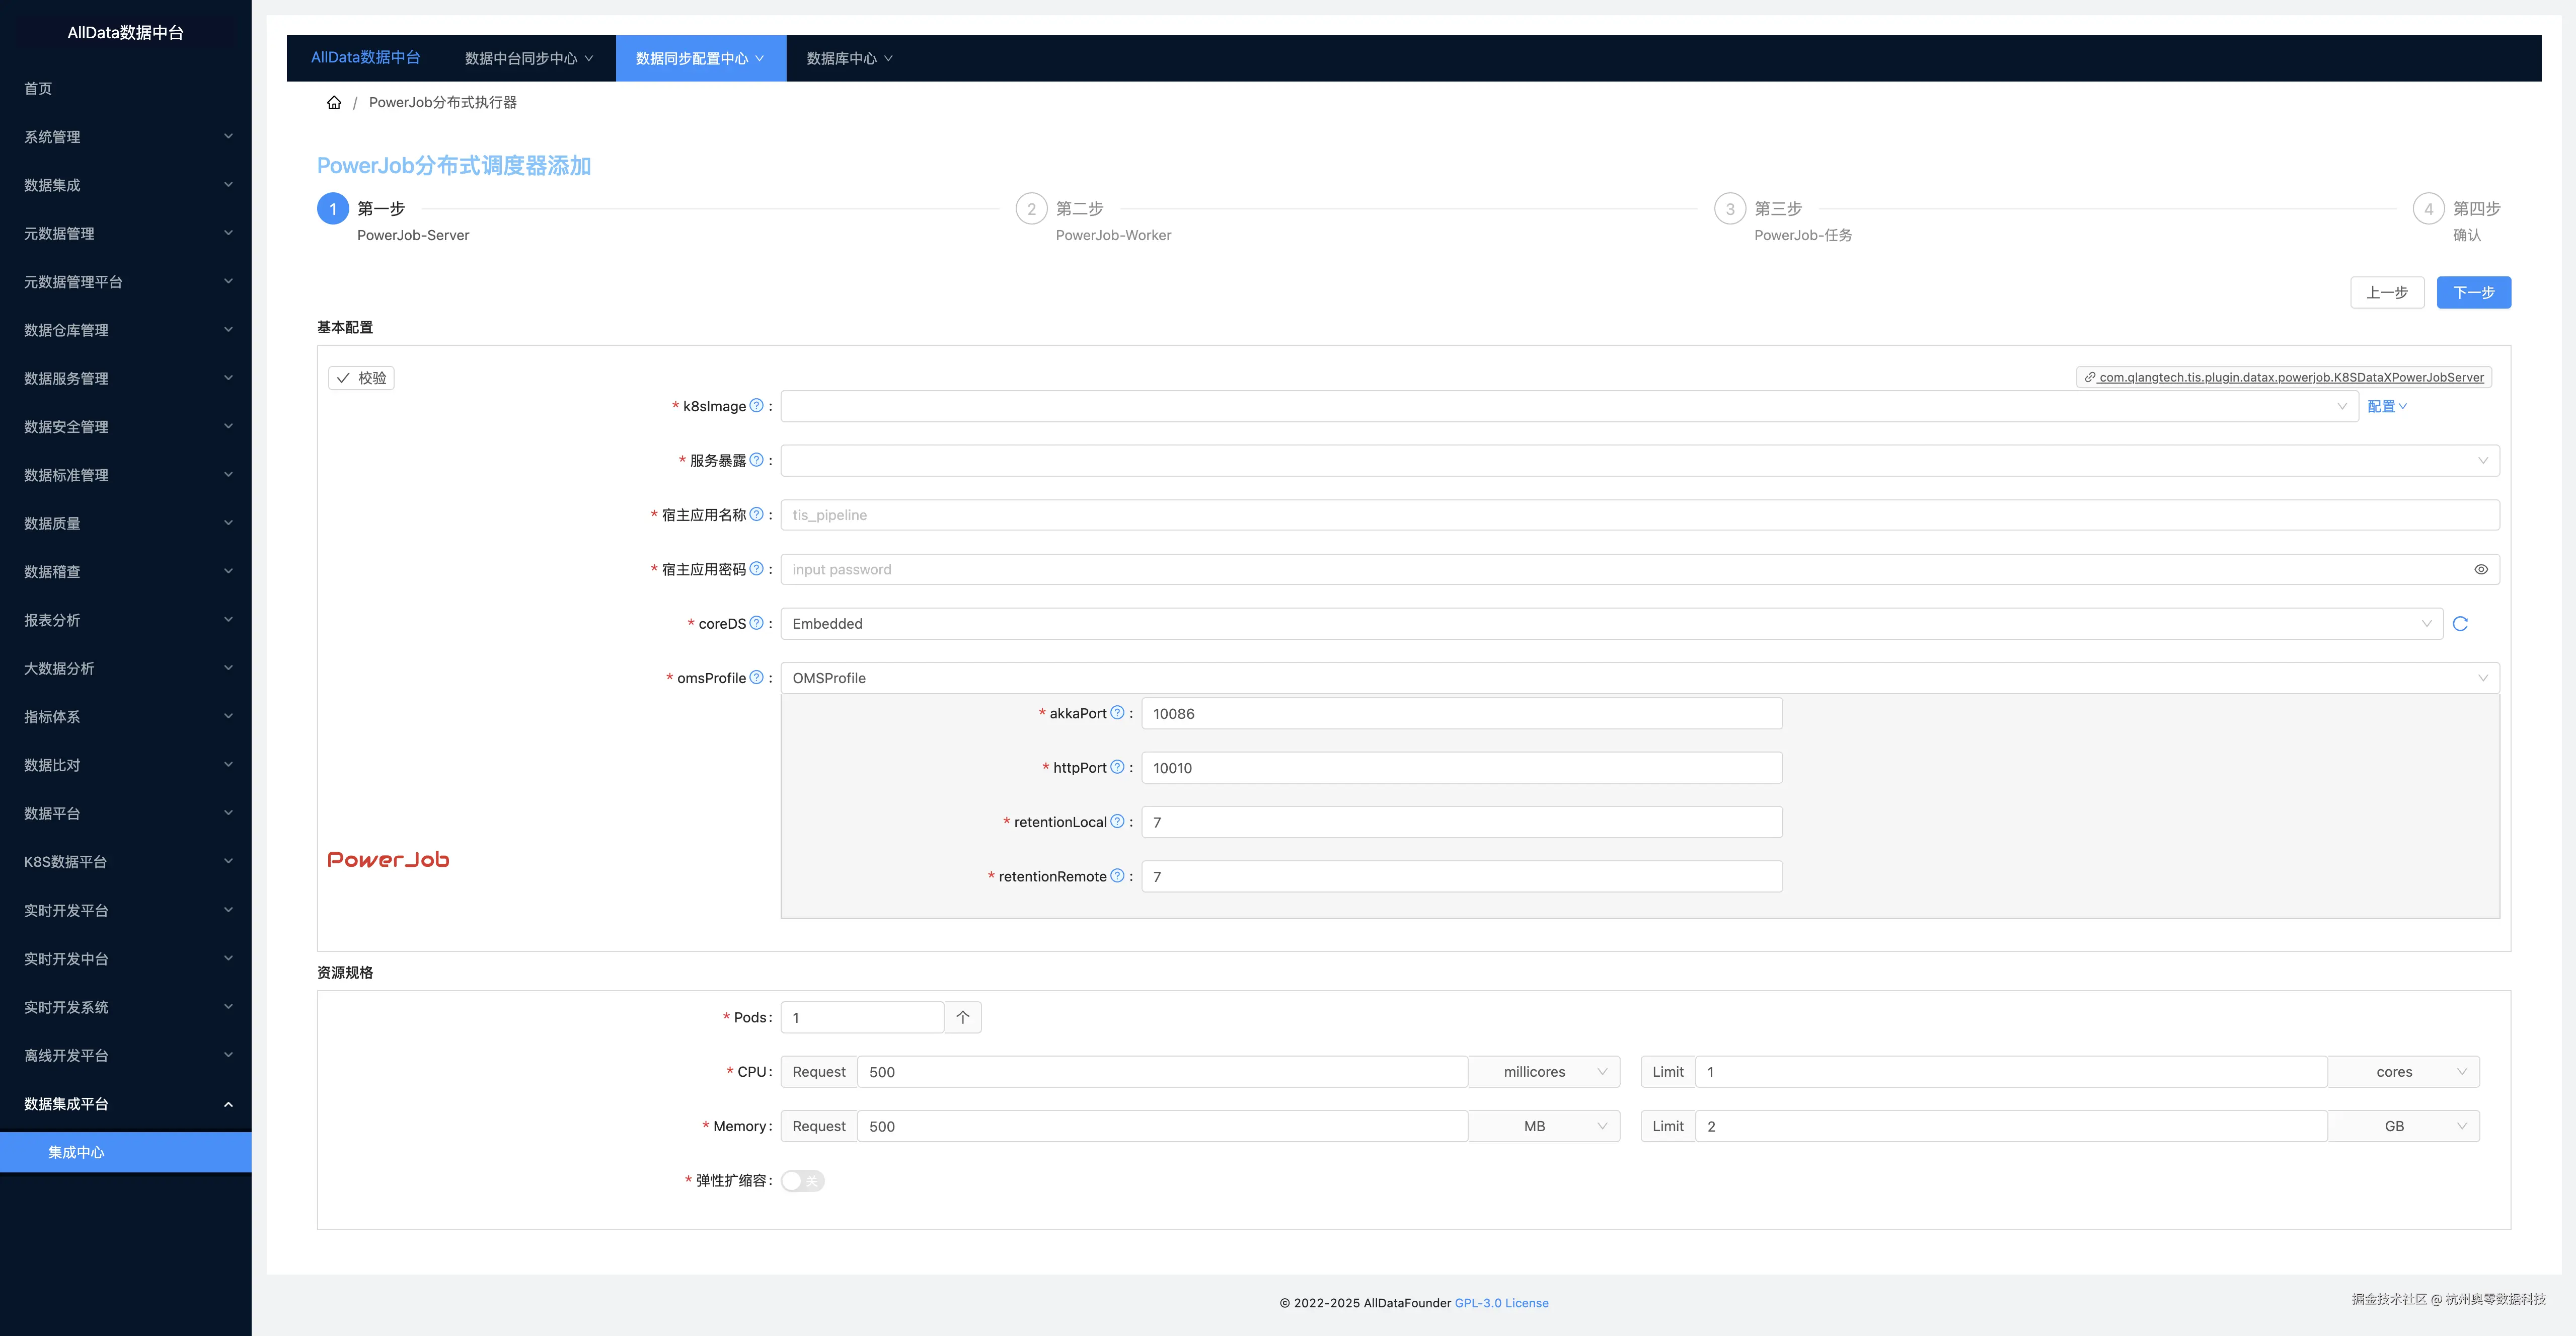
Task: Click the help icon beside akkaPort
Action: pyautogui.click(x=1117, y=713)
